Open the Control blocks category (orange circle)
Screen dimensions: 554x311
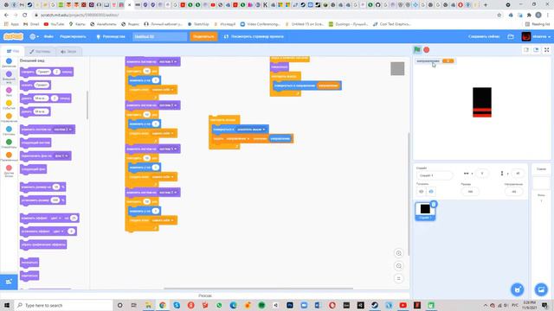(9, 116)
